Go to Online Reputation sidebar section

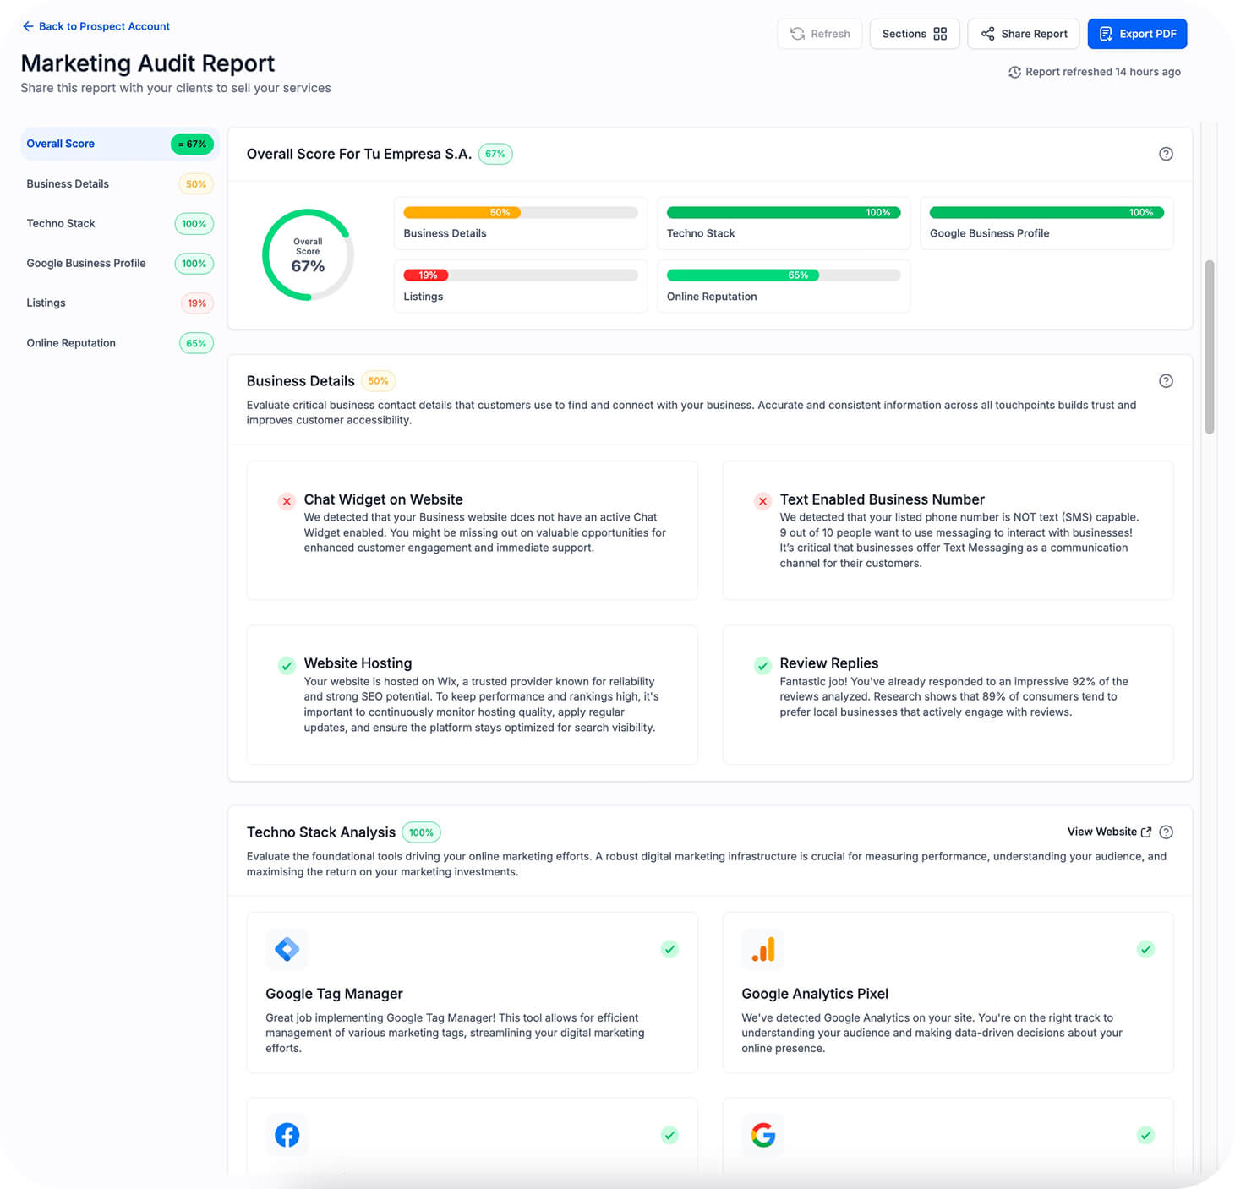[x=119, y=343]
